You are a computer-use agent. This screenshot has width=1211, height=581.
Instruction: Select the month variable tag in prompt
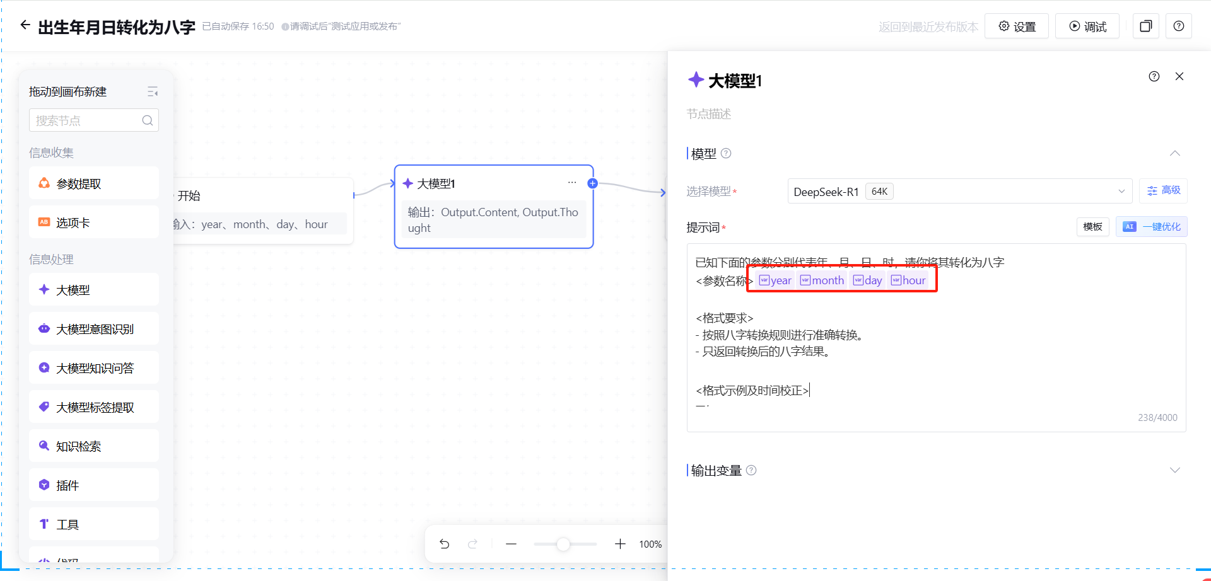point(822,280)
